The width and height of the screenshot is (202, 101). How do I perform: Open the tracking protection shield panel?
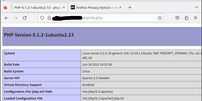pos(42,18)
